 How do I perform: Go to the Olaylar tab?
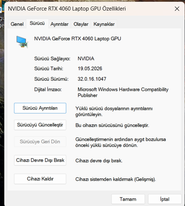[x=81, y=24]
